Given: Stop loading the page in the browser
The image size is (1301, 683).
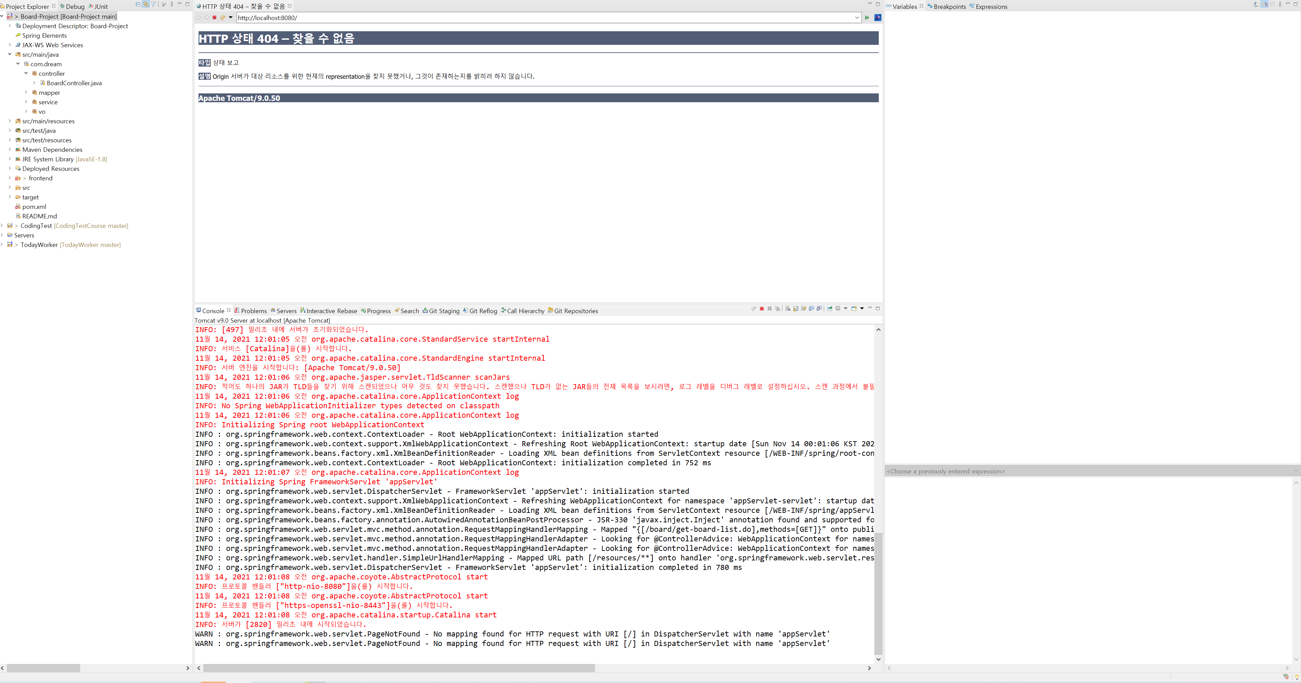Looking at the screenshot, I should coord(215,18).
